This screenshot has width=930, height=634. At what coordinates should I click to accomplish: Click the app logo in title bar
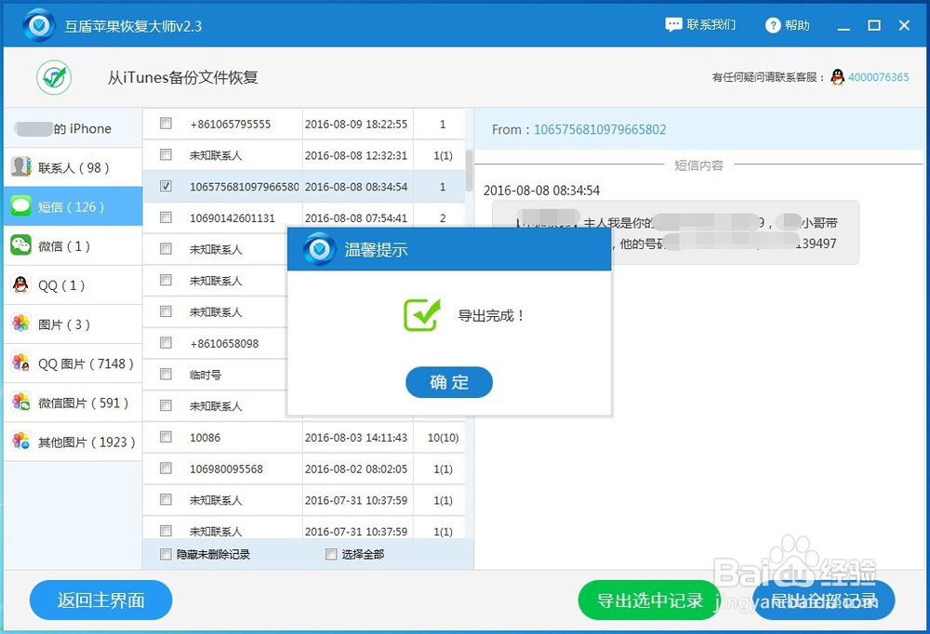[x=39, y=25]
